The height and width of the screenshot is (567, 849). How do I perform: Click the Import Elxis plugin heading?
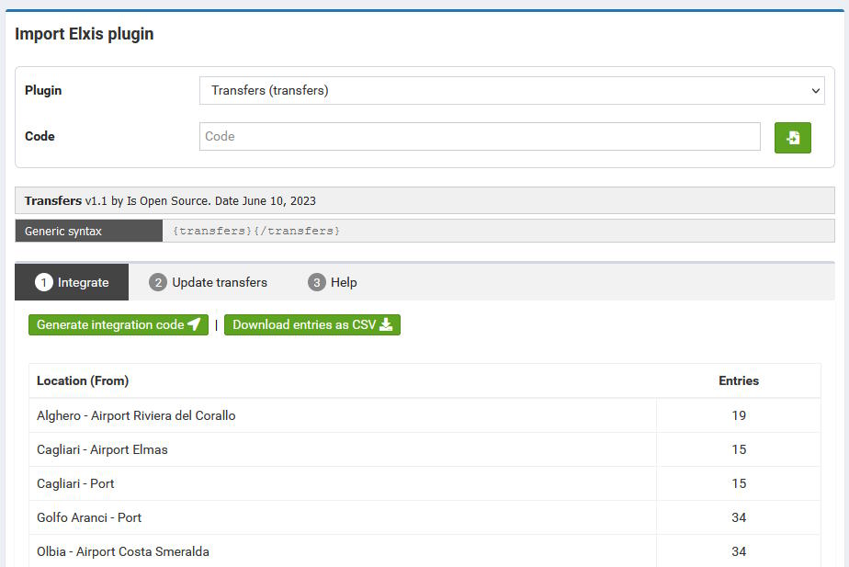tap(84, 34)
